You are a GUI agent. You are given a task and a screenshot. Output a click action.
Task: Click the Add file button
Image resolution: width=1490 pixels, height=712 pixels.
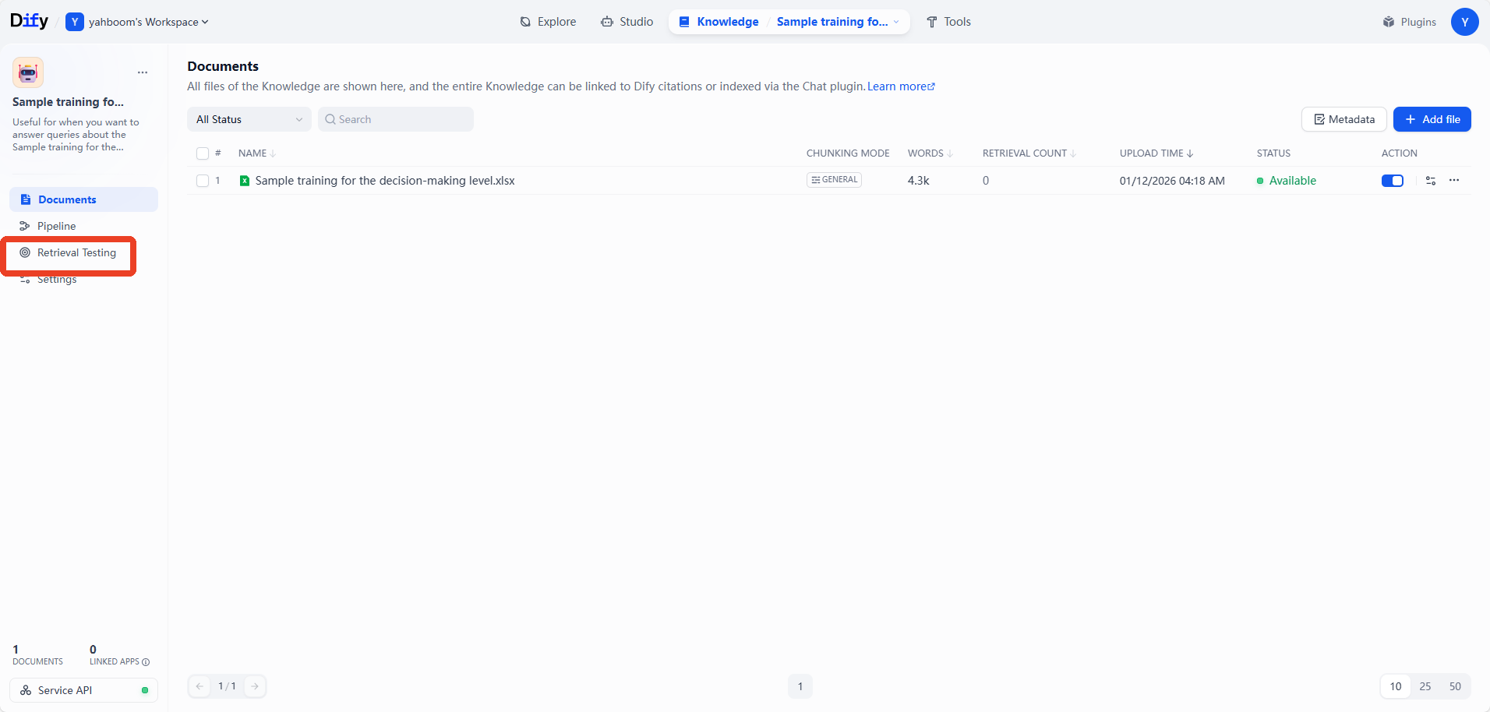click(x=1432, y=119)
